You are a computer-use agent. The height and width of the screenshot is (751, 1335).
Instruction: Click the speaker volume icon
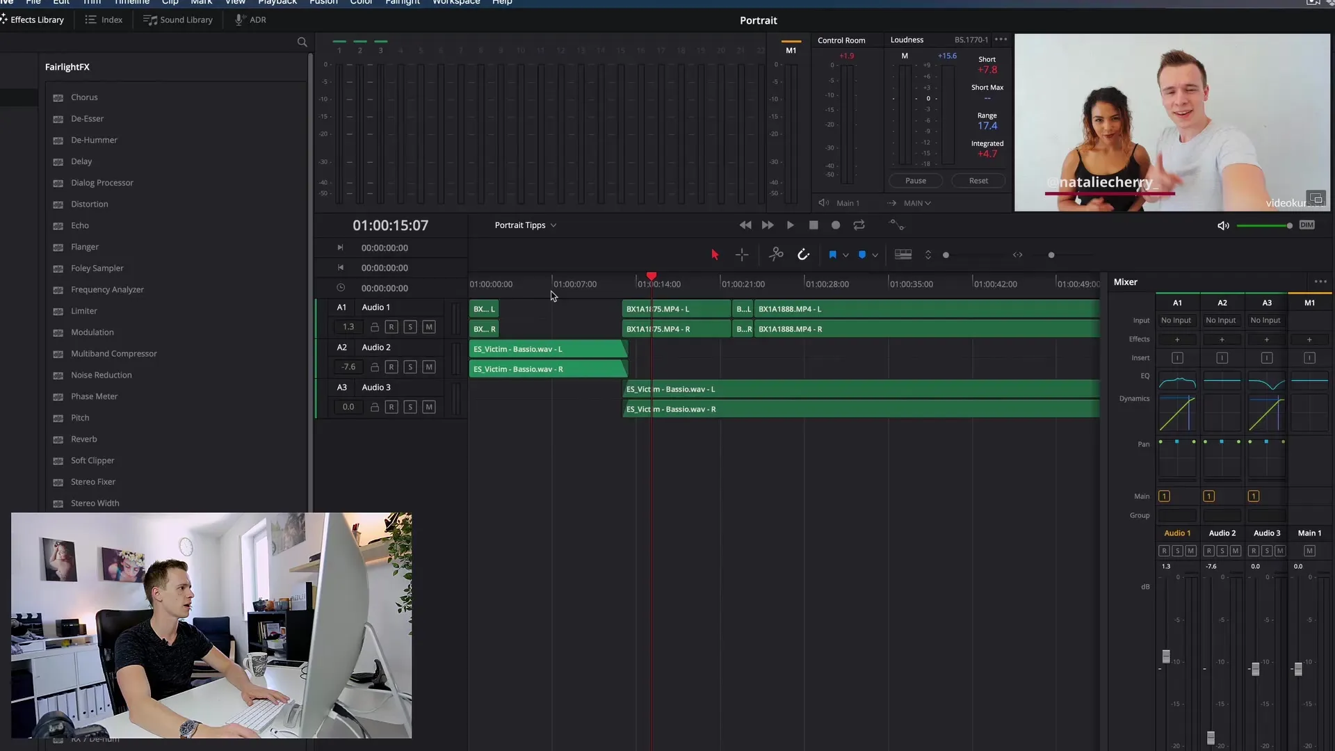click(x=1224, y=225)
